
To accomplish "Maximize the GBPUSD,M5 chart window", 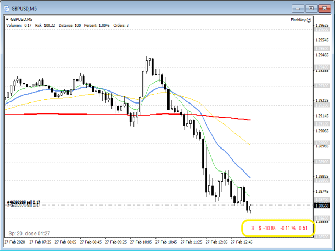I will pos(311,8).
